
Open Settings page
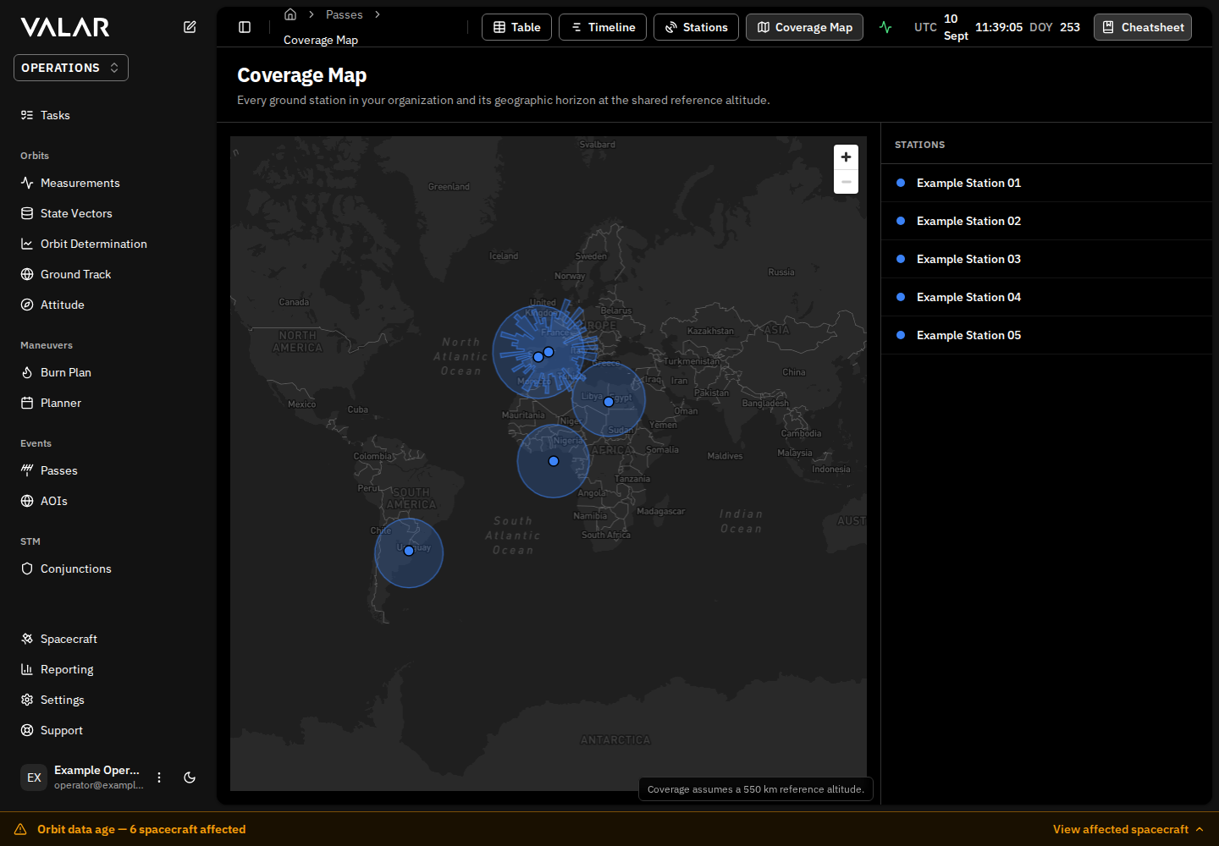(x=108, y=700)
